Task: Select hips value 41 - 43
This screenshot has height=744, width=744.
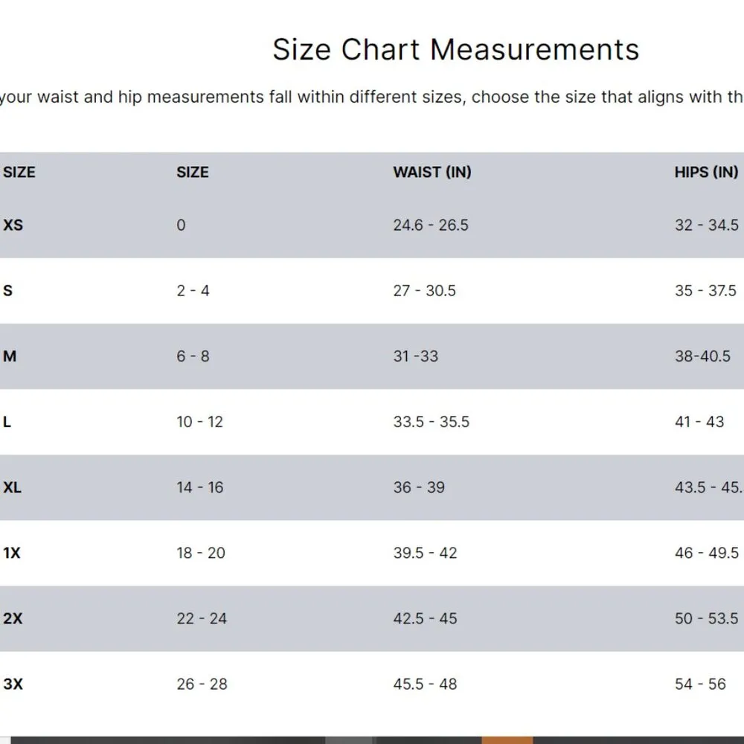Action: click(x=699, y=422)
